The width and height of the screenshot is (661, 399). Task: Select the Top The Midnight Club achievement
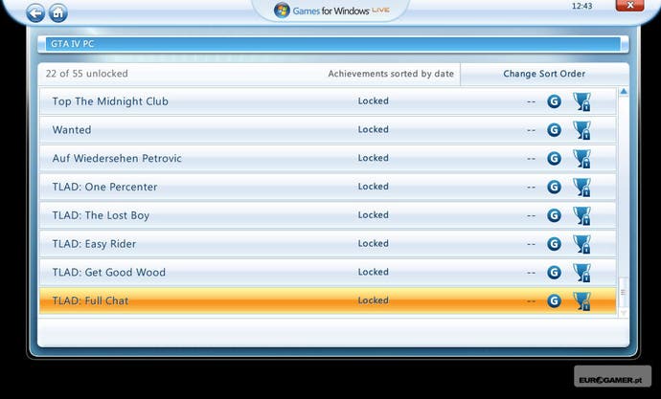pyautogui.click(x=328, y=101)
